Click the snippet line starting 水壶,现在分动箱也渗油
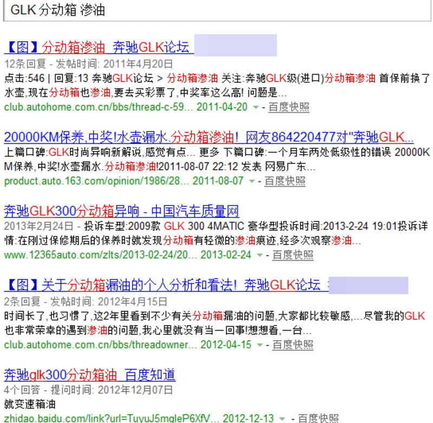The image size is (433, 423). [146, 92]
